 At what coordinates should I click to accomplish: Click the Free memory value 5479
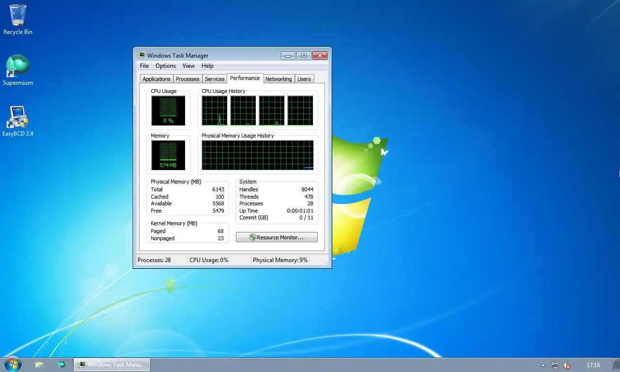218,211
